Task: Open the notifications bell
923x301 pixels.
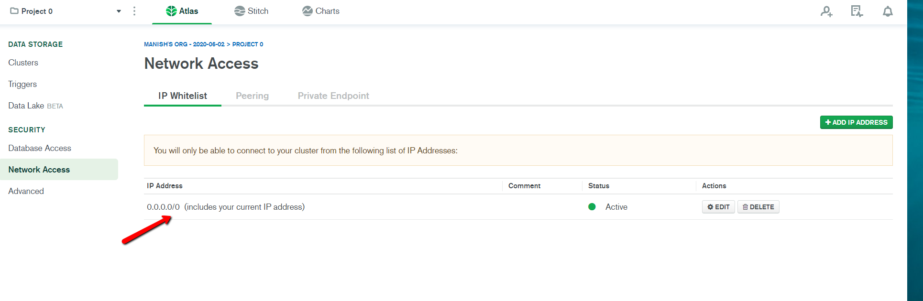Action: [888, 11]
